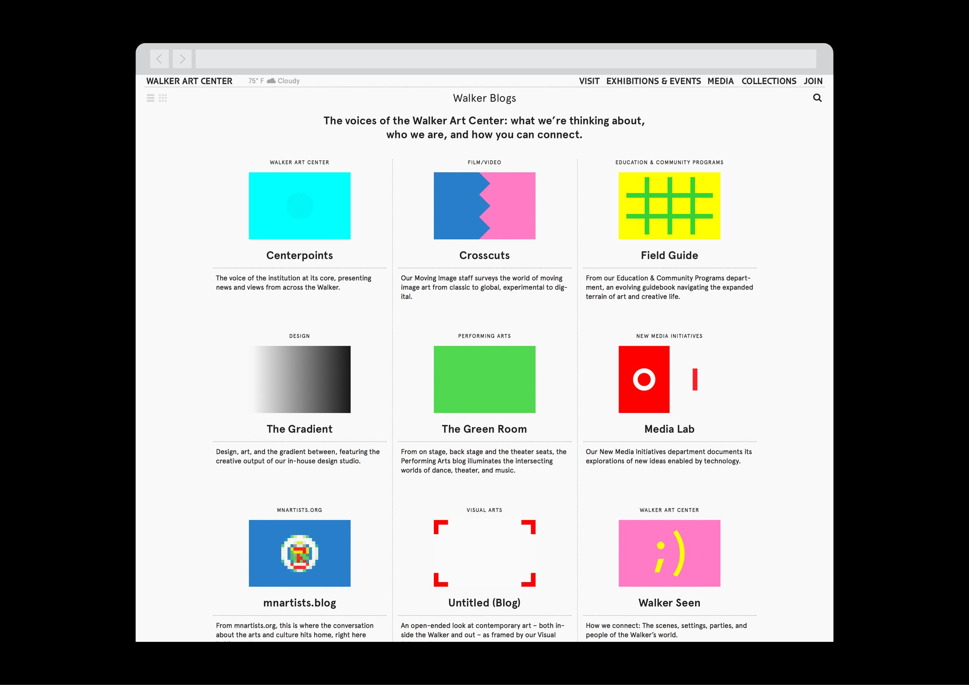Open the VISIT menu item

(589, 81)
